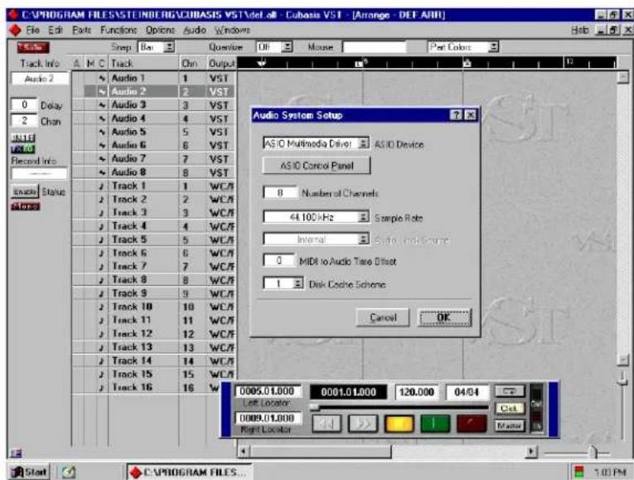
Task: Click the MIDI note icon for Track 16
Action: [x=101, y=388]
